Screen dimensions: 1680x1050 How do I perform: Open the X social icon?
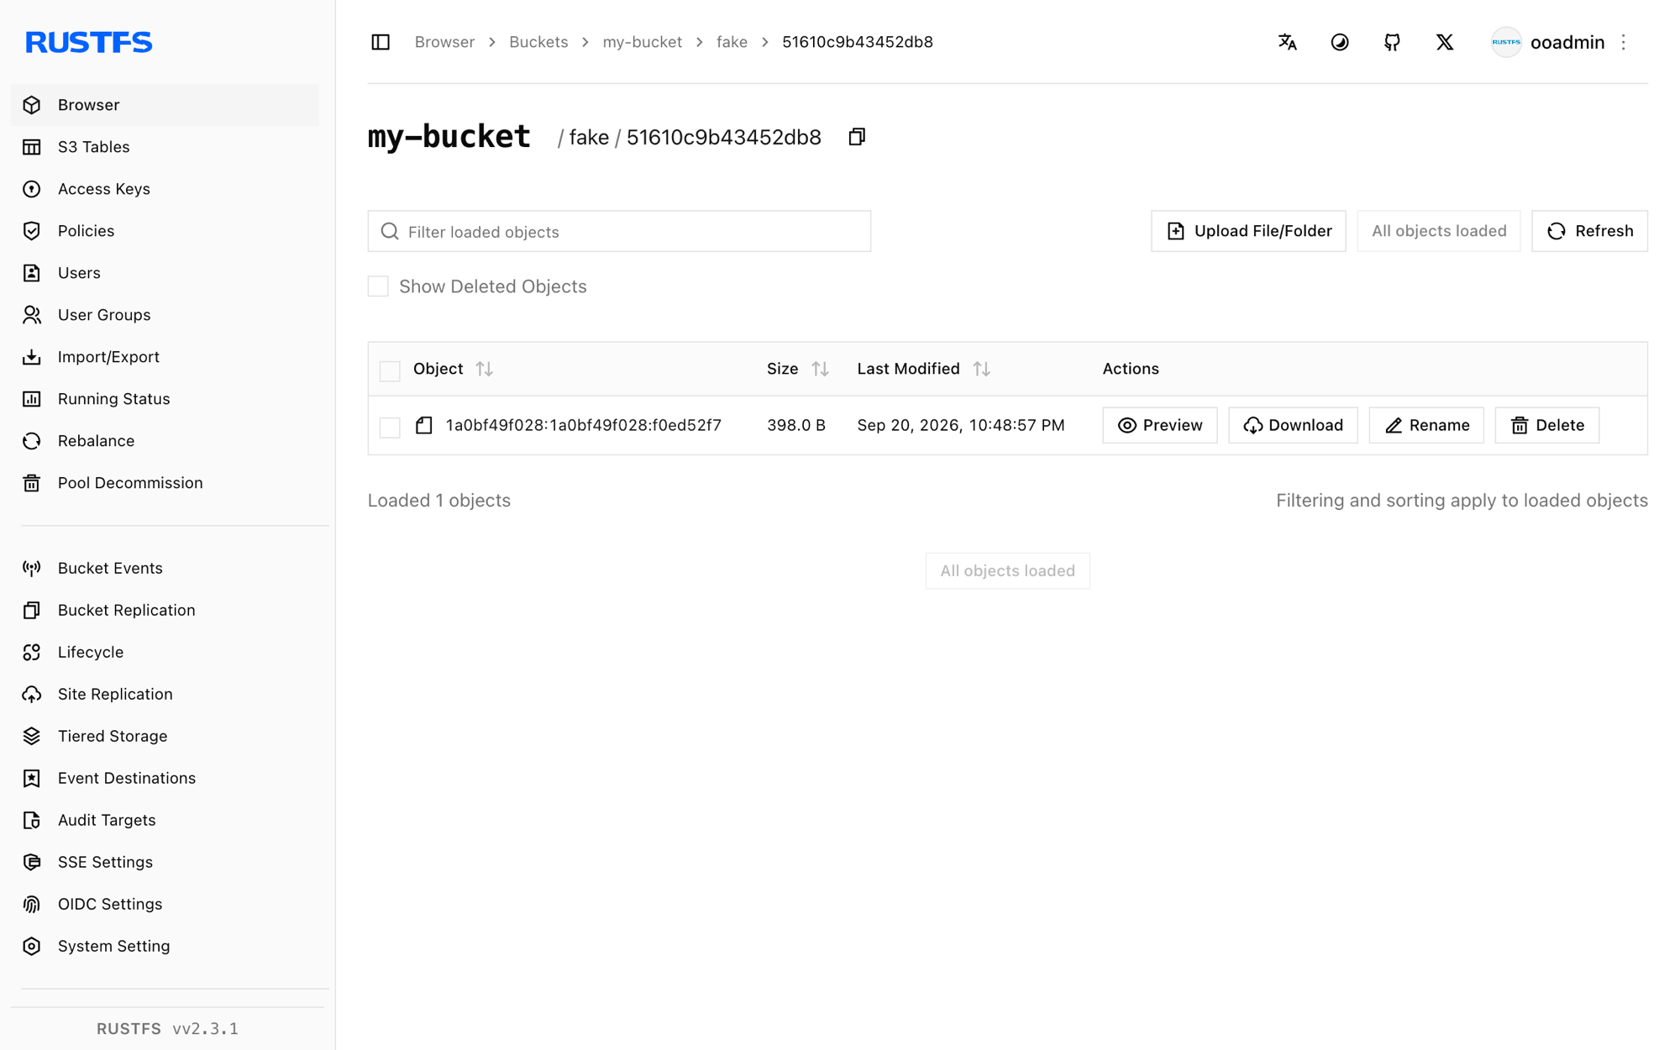(1445, 42)
